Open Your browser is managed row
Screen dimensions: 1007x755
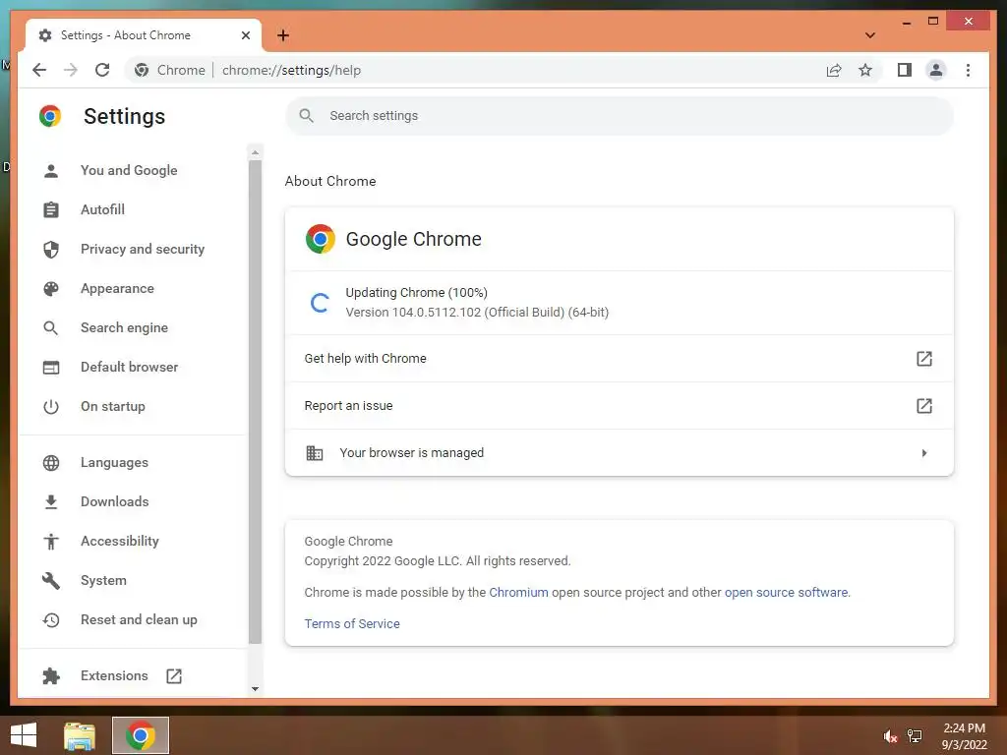[620, 452]
